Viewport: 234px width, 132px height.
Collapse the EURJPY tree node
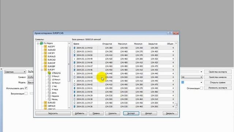click(x=42, y=70)
